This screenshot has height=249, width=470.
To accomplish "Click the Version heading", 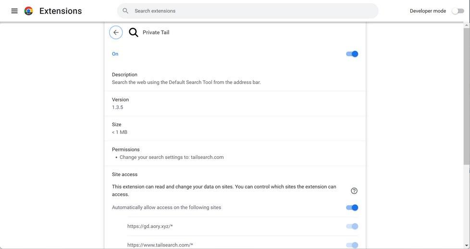I will [x=121, y=99].
